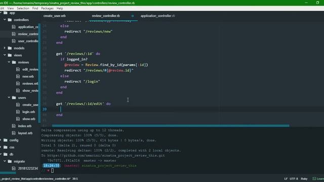Open show.erb in users folder
Viewport: 324px width, 182px height.
click(29, 119)
